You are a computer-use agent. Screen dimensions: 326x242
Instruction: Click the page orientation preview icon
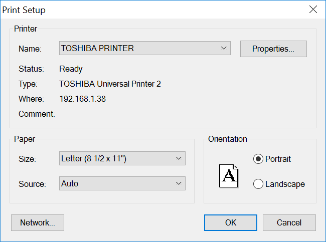tap(229, 176)
